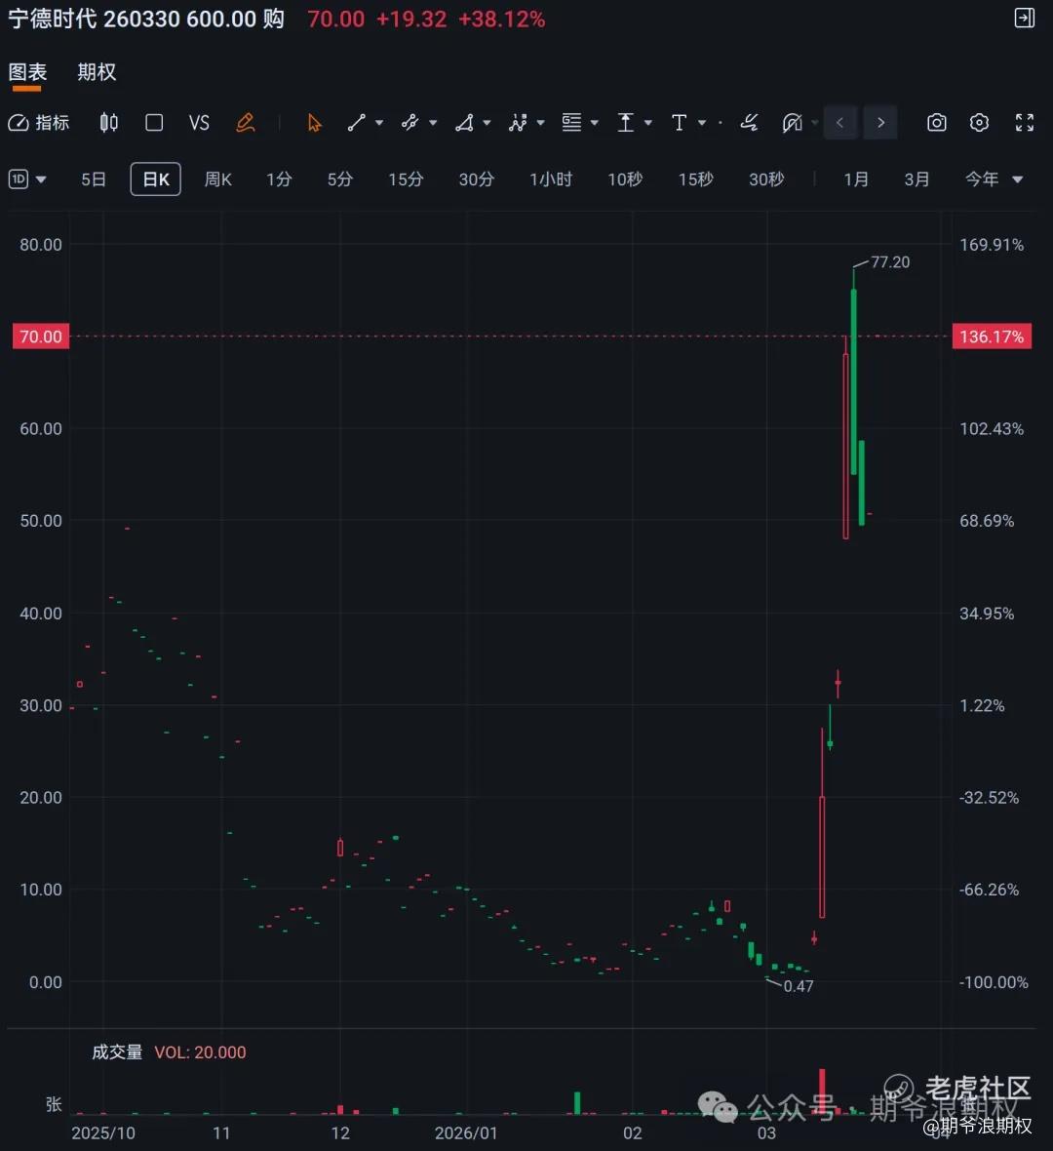Open the 1D interval dropdown
This screenshot has width=1053, height=1151.
(27, 179)
